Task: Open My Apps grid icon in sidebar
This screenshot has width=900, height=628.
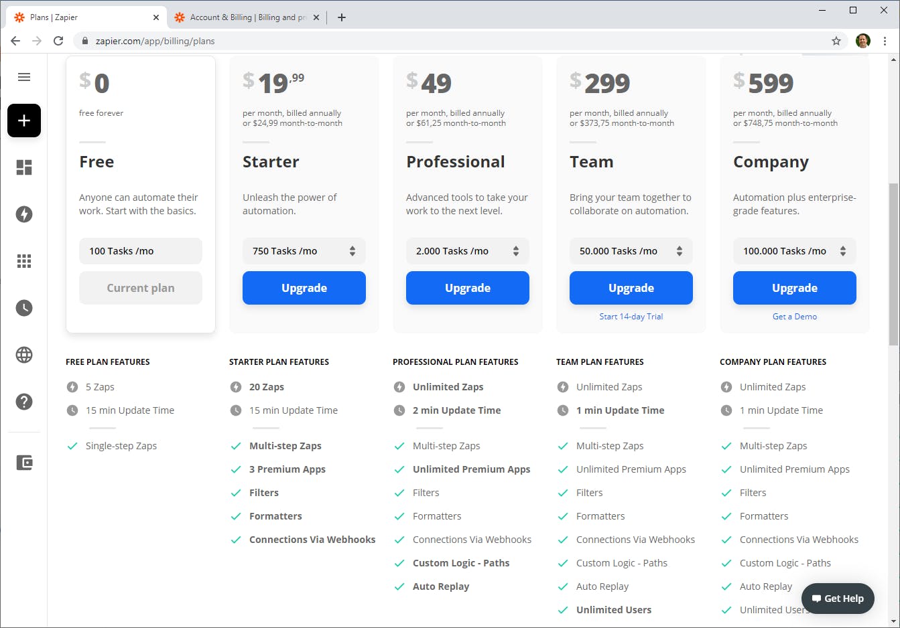Action: (24, 261)
